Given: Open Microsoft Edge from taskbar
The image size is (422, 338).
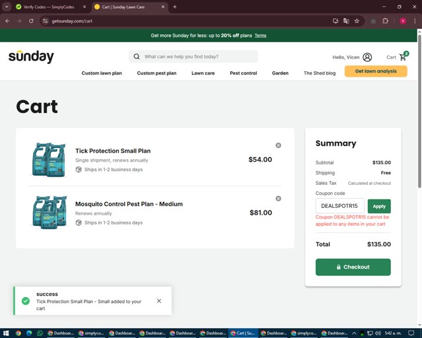Looking at the screenshot, I should (x=29, y=333).
